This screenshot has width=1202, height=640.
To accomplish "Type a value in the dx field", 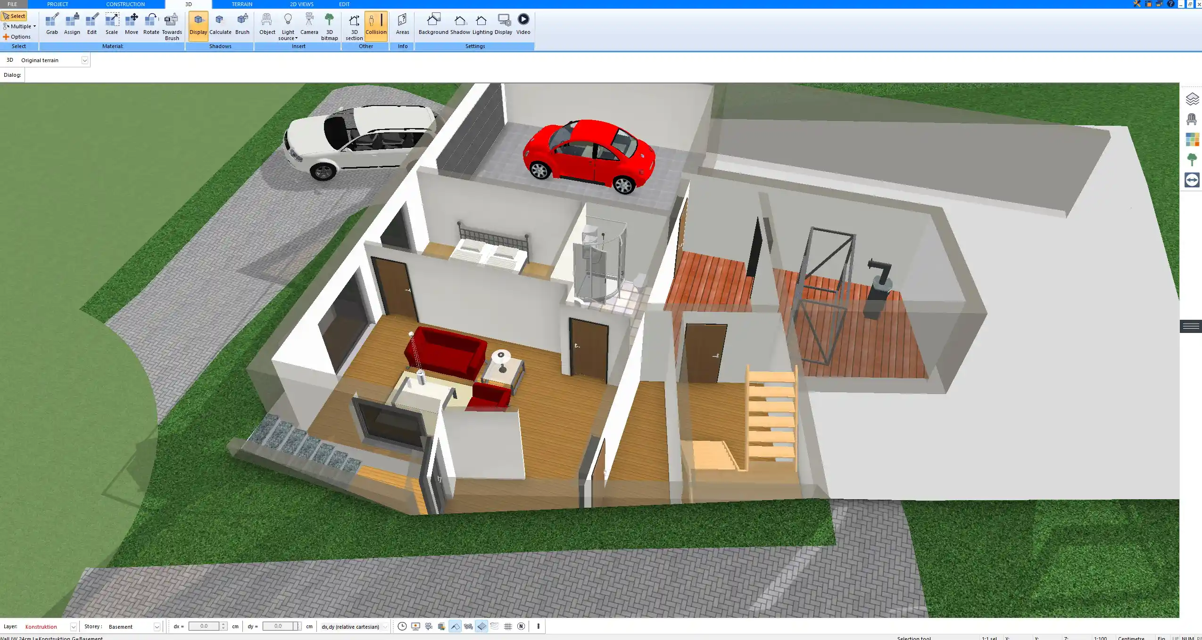I will point(205,626).
